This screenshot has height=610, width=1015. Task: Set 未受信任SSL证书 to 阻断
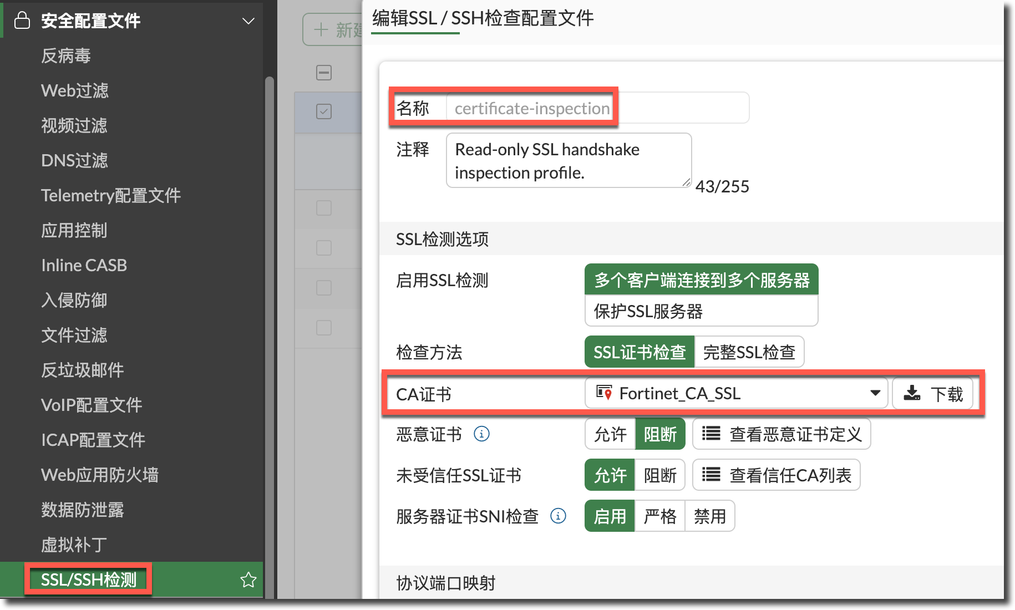pos(660,475)
